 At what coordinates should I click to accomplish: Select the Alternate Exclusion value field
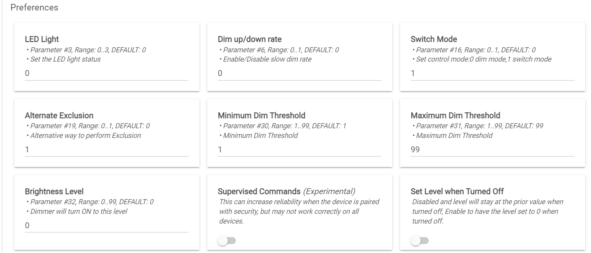tap(107, 150)
